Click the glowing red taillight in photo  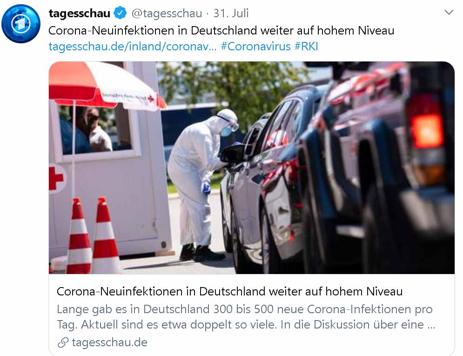point(427,130)
